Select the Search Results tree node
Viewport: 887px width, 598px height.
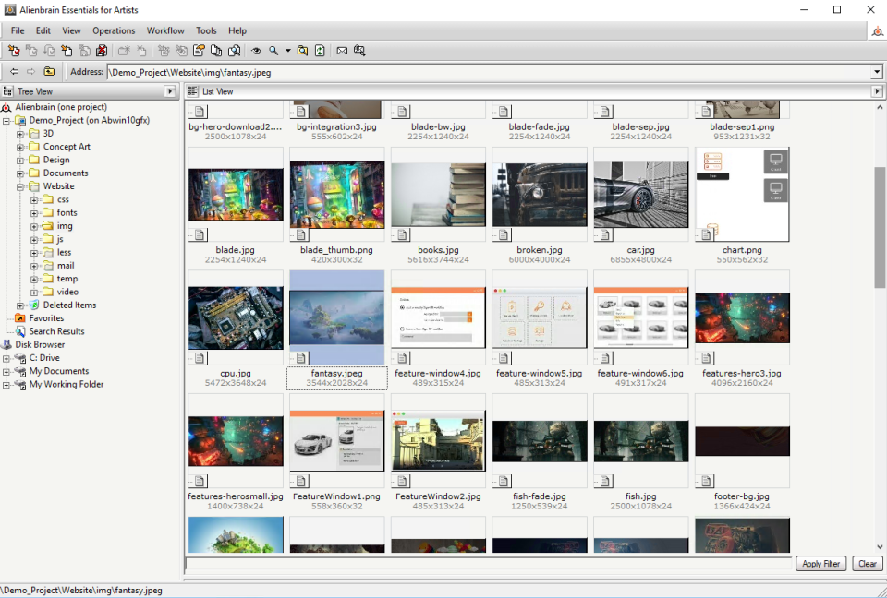(x=56, y=331)
